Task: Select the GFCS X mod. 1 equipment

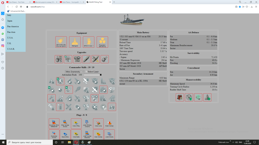Action: pos(88,42)
